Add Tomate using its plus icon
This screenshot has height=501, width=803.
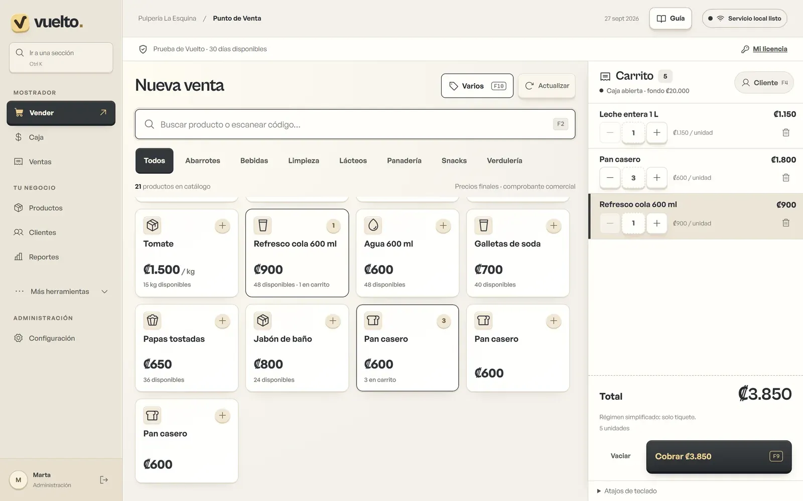coord(222,226)
